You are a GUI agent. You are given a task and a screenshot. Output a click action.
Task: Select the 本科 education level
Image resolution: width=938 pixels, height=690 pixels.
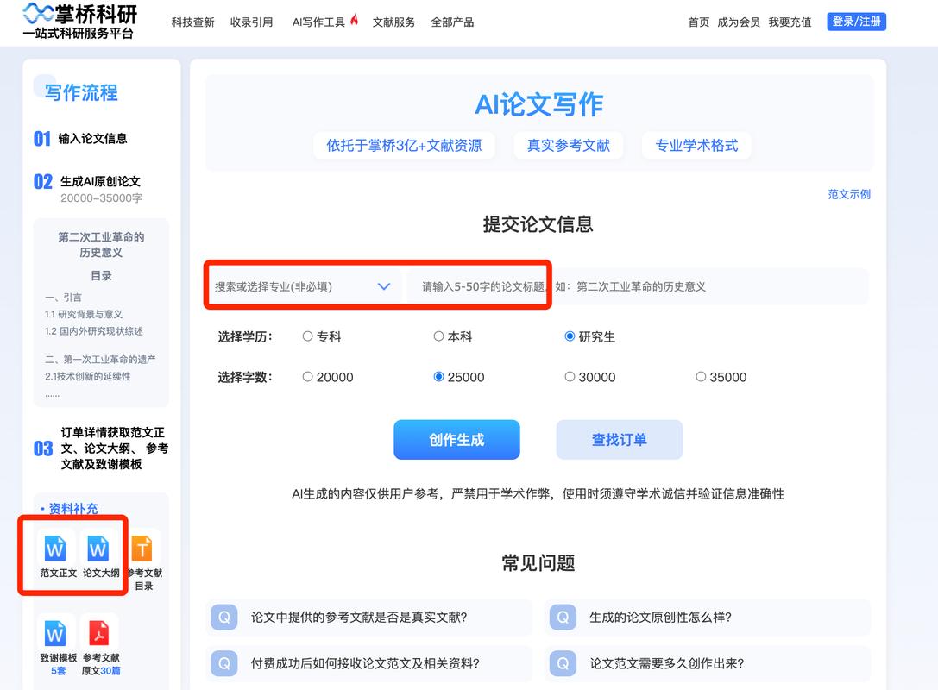[x=439, y=337]
